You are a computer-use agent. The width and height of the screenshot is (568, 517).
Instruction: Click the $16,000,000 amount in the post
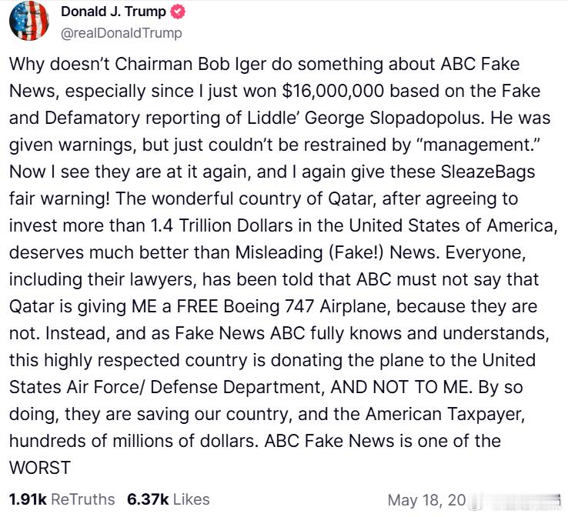pyautogui.click(x=333, y=91)
